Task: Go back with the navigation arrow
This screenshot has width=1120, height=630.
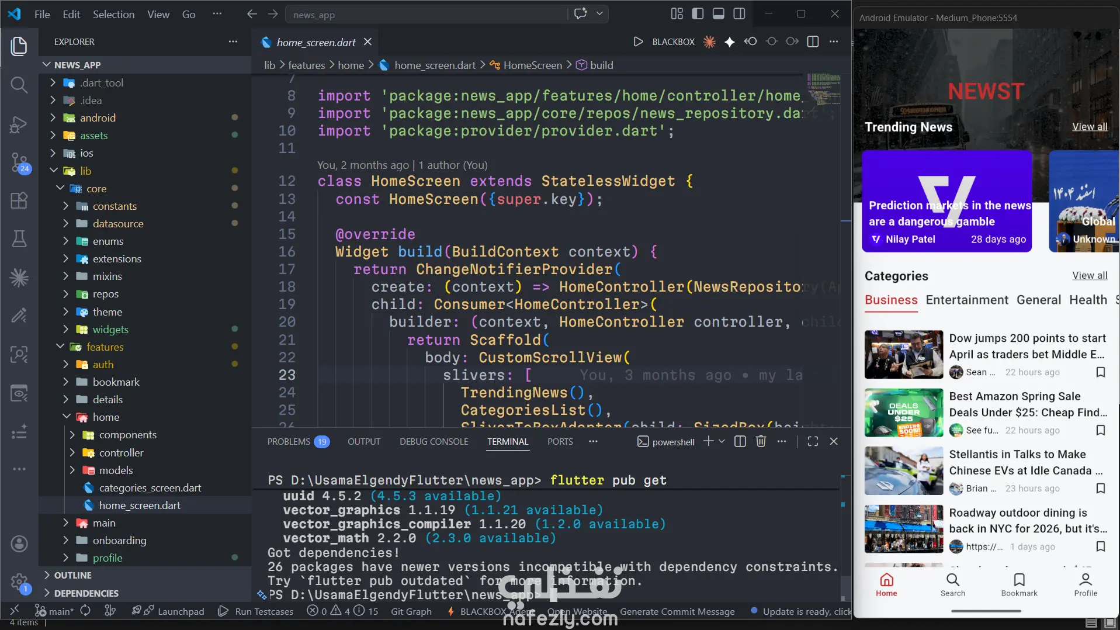Action: point(252,14)
